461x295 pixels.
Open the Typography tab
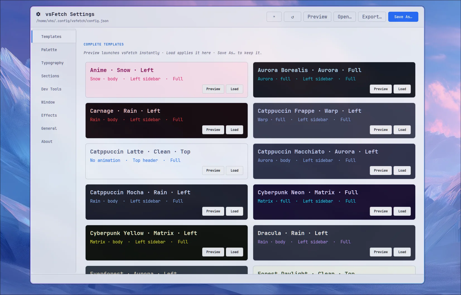click(54, 63)
